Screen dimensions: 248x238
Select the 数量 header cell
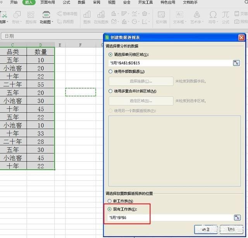pos(41,52)
